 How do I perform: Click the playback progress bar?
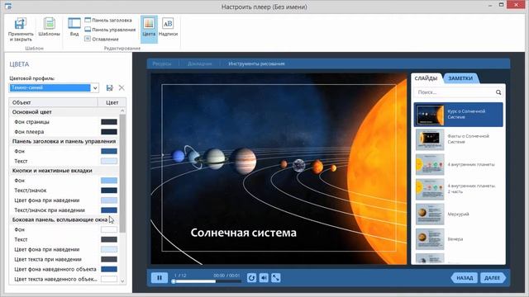[207, 281]
